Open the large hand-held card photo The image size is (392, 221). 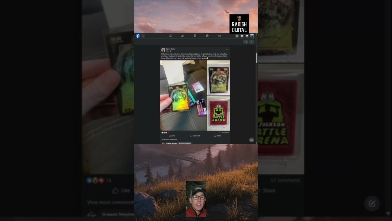tap(183, 95)
